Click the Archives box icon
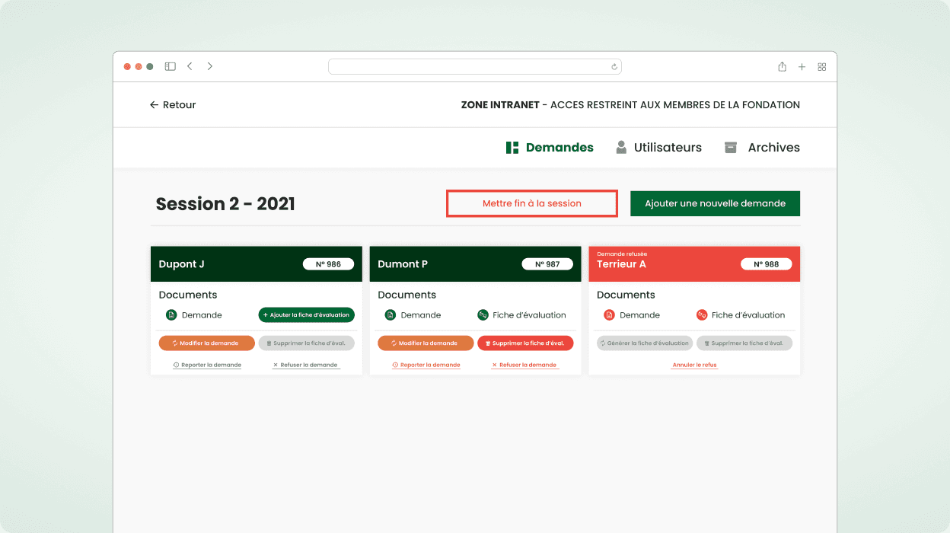The image size is (950, 533). (732, 147)
